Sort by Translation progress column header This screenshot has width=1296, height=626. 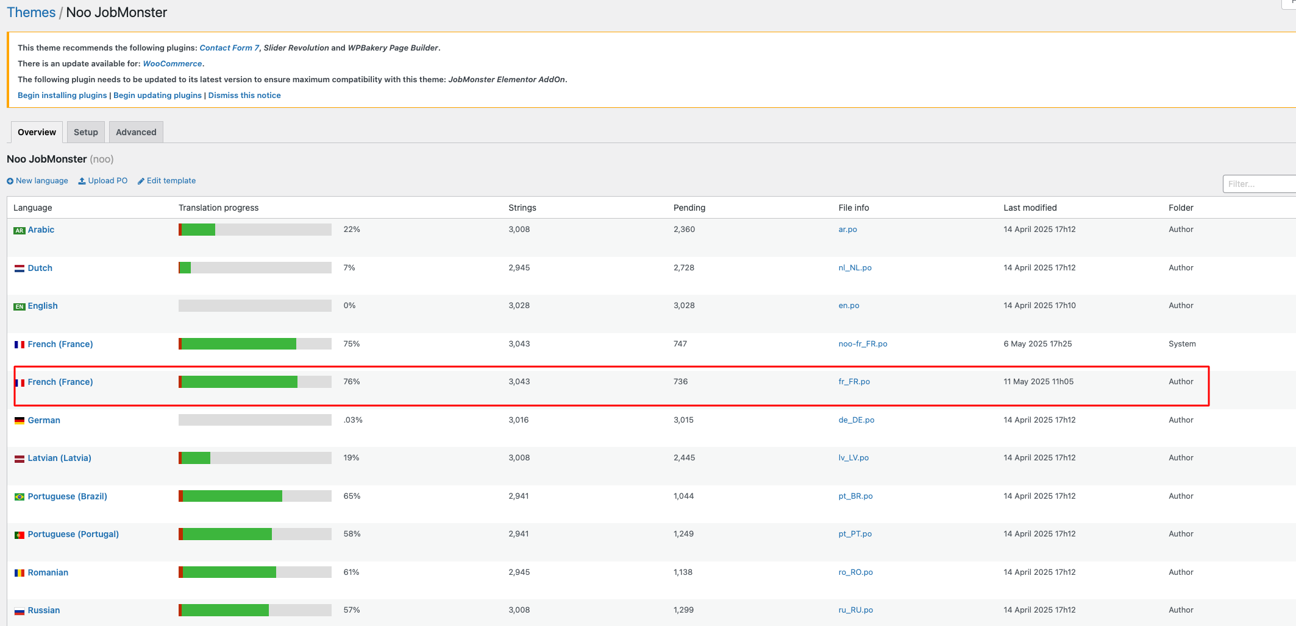[x=218, y=208]
